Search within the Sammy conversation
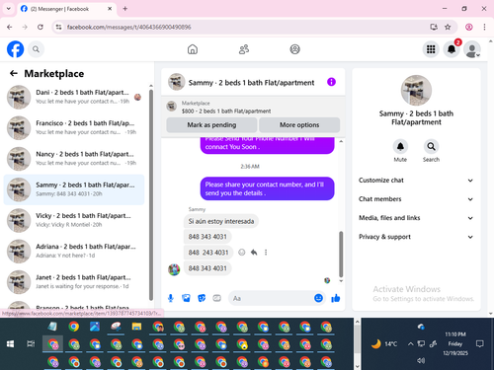This screenshot has width=494, height=370. pos(431,146)
